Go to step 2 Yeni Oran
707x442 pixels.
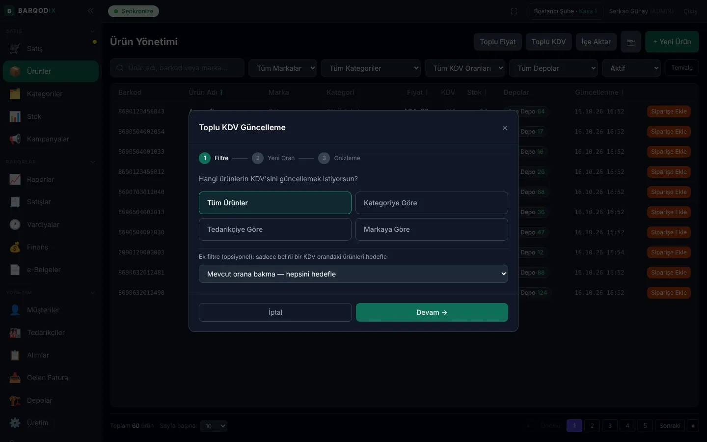tap(273, 158)
